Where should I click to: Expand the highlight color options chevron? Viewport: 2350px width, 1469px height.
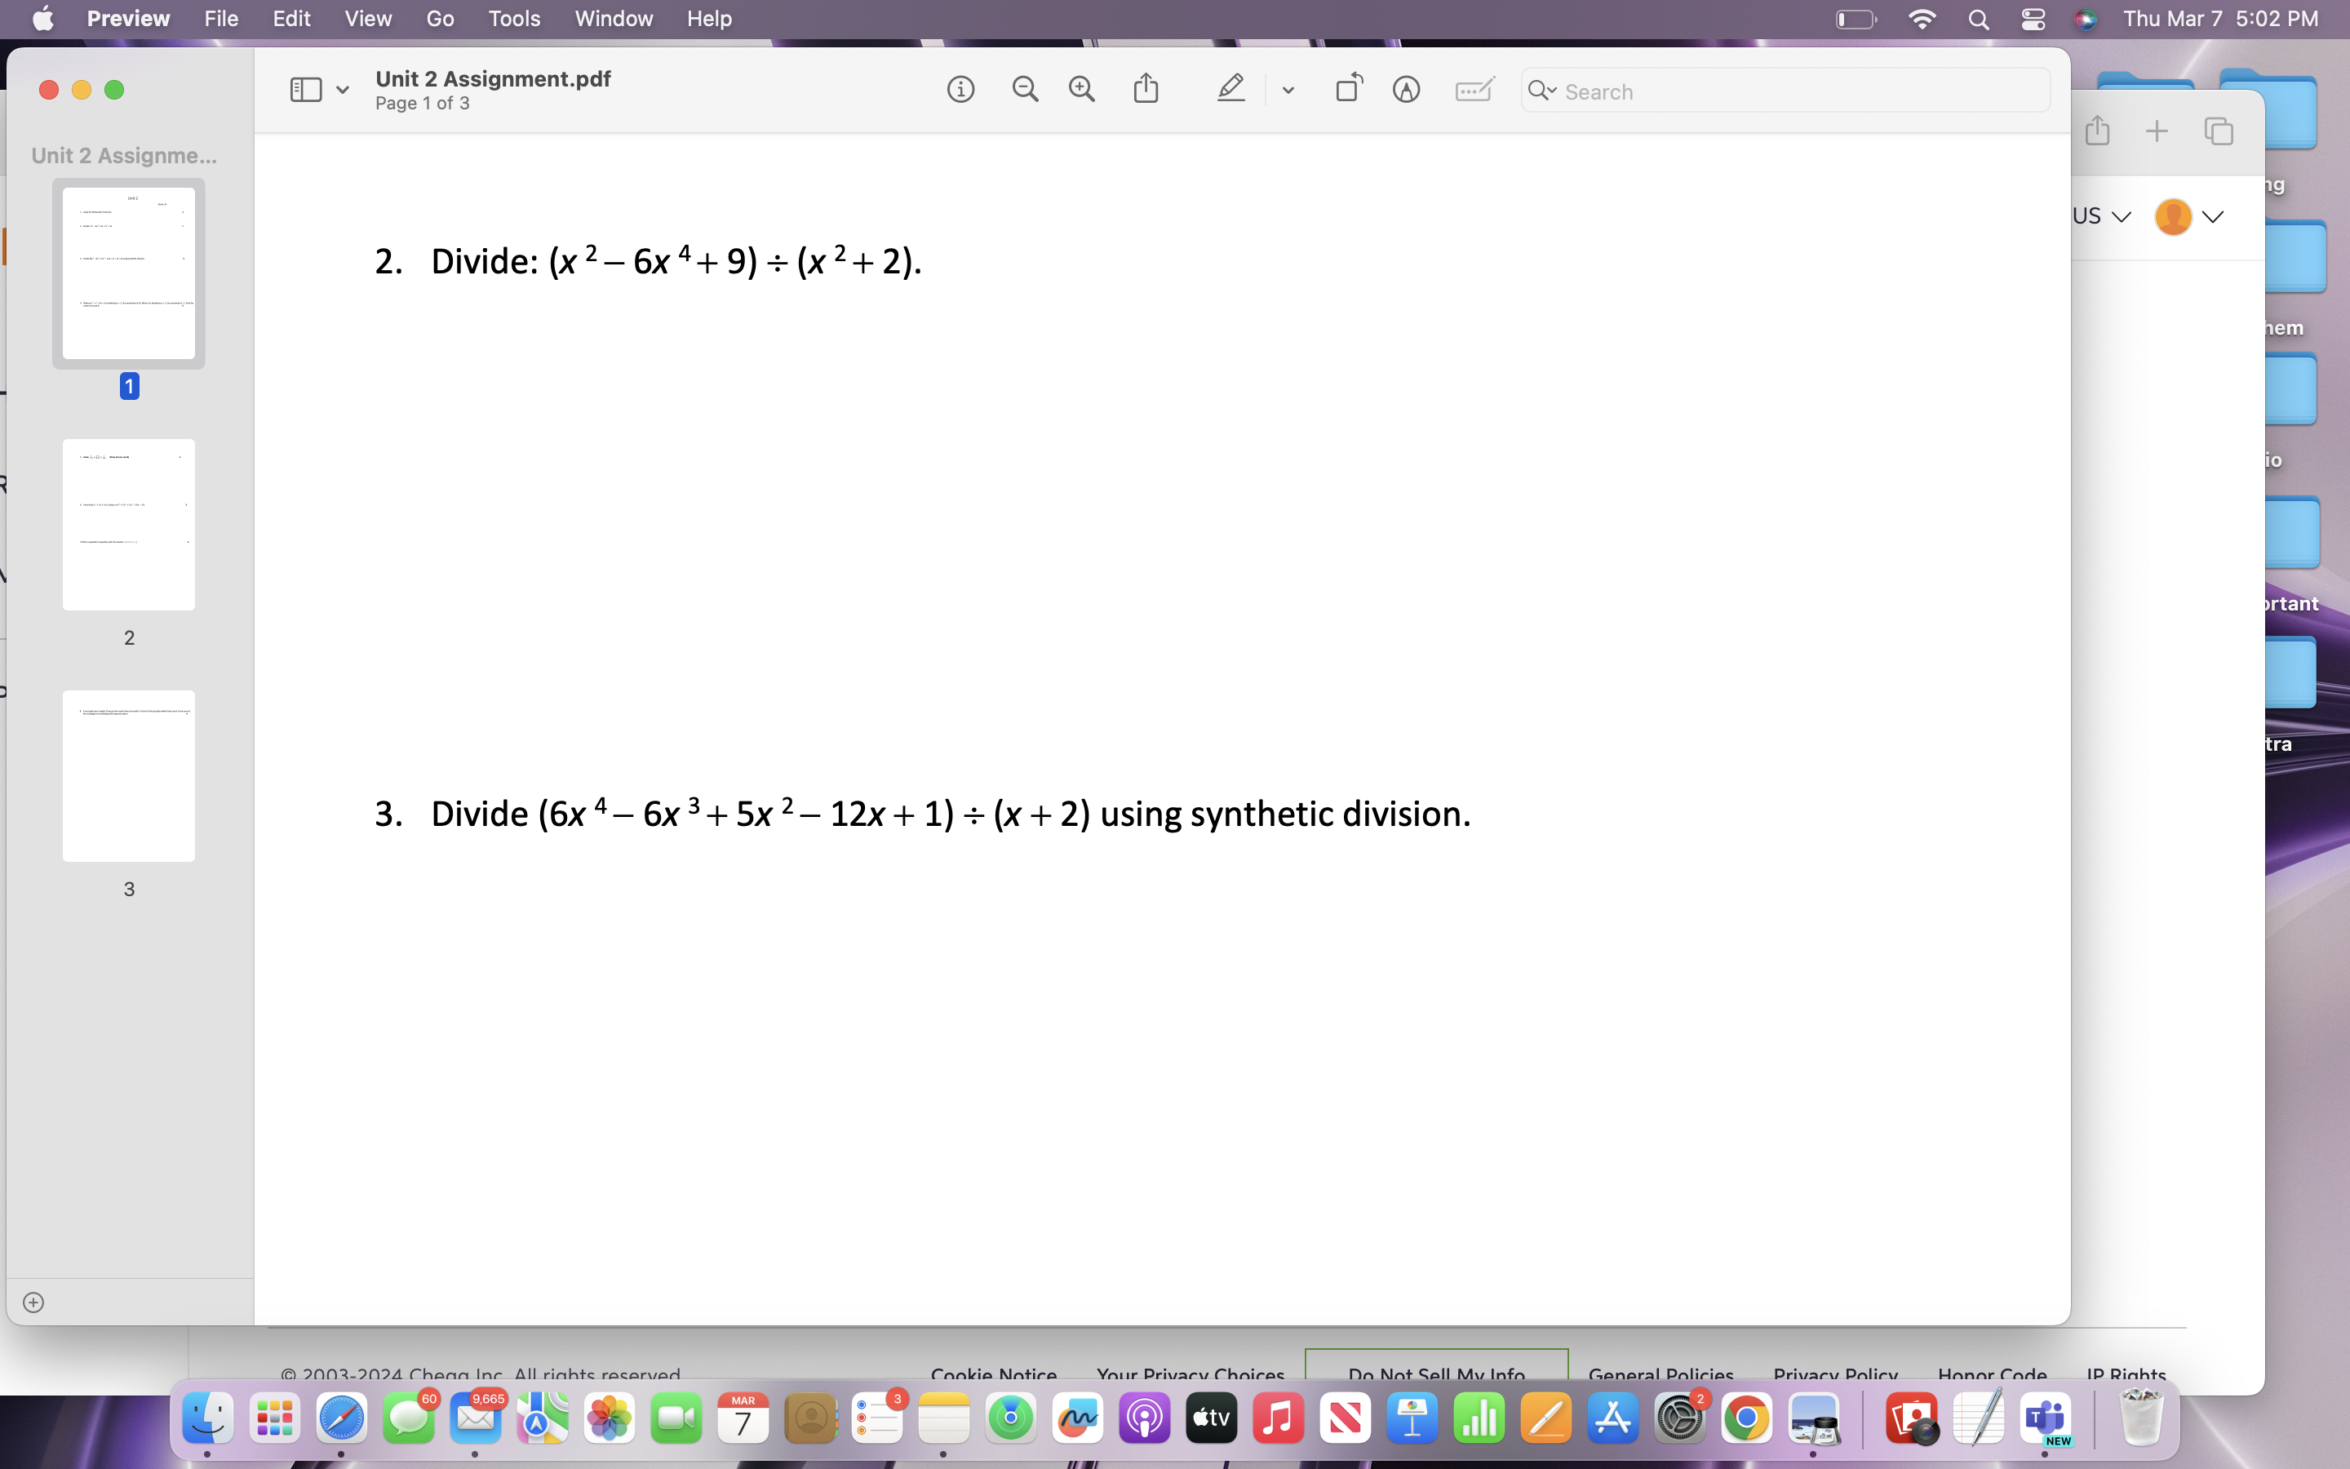[x=1288, y=90]
